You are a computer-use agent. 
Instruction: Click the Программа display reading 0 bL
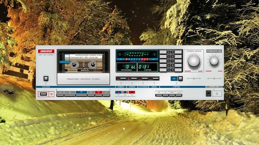coord(127,67)
